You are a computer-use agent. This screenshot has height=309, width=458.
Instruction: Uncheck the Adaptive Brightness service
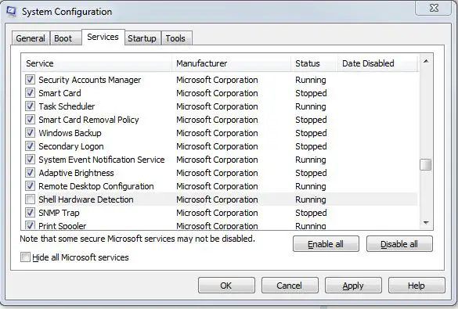(30, 173)
